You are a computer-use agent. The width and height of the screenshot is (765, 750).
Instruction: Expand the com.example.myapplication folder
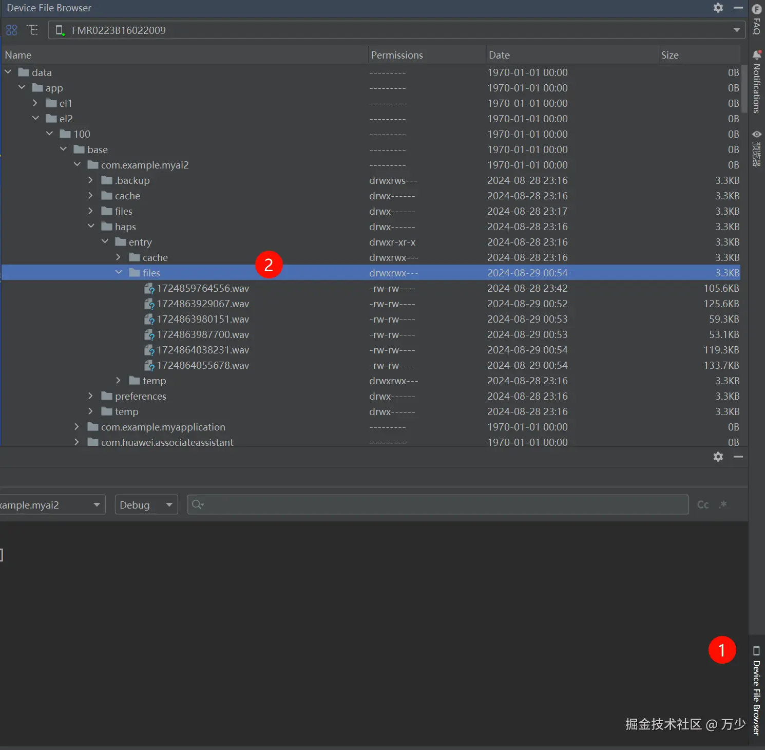(77, 426)
